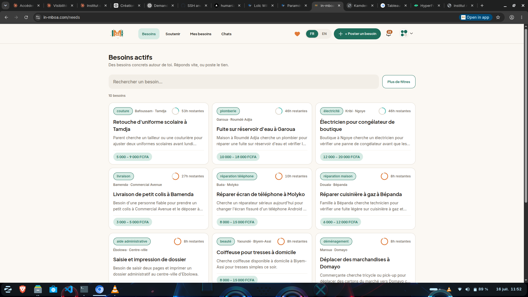This screenshot has width=528, height=297.
Task: Switch language to EN
Action: point(324,34)
